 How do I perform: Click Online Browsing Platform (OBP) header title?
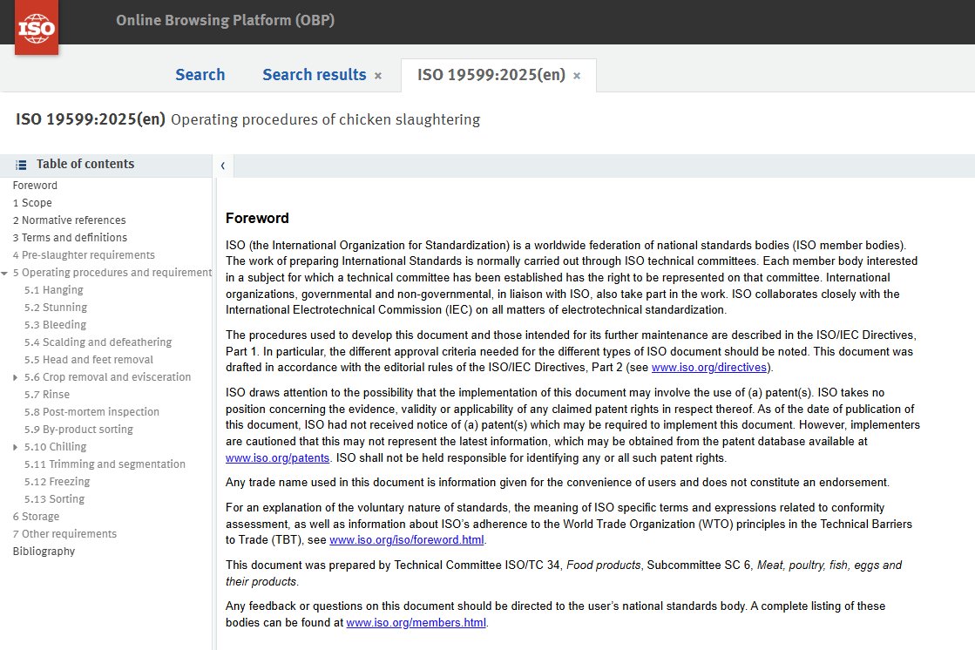click(x=225, y=20)
